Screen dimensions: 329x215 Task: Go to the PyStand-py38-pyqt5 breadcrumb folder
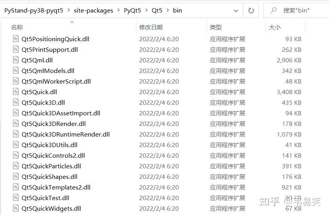coord(34,11)
